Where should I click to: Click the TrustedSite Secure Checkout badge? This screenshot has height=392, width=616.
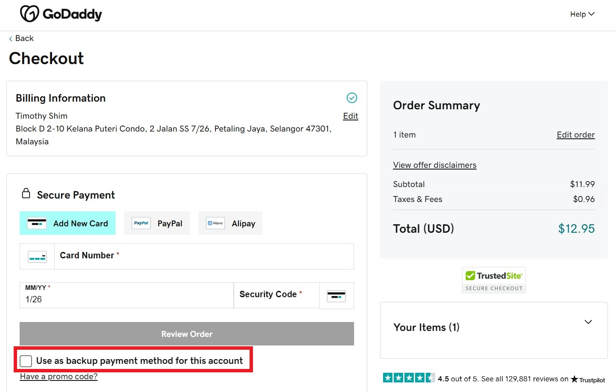(494, 280)
